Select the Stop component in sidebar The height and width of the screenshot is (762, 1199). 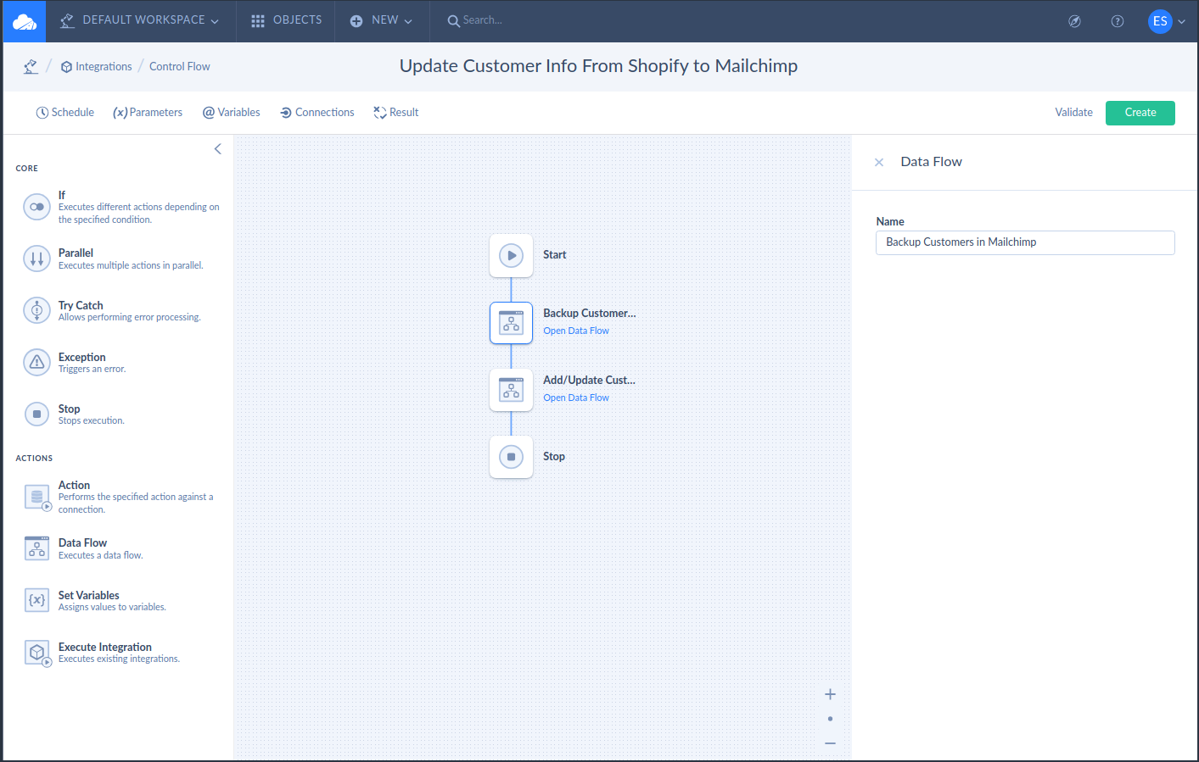click(36, 414)
